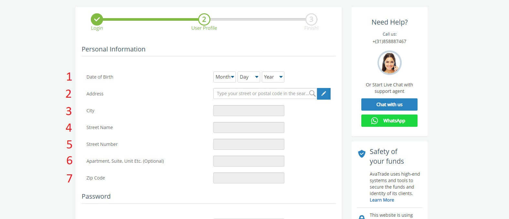Image resolution: width=509 pixels, height=219 pixels.
Task: Click the shield icon beside Safety of your funds
Action: tap(362, 154)
